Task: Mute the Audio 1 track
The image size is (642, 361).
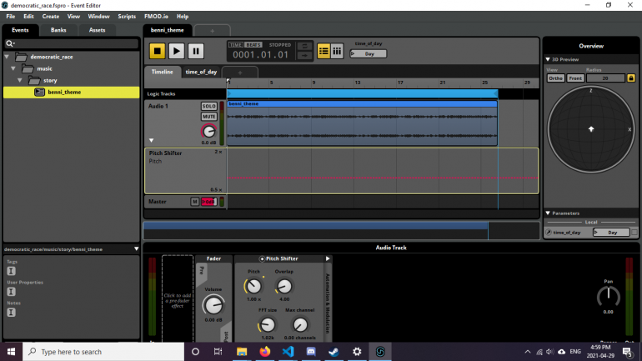Action: coord(208,117)
